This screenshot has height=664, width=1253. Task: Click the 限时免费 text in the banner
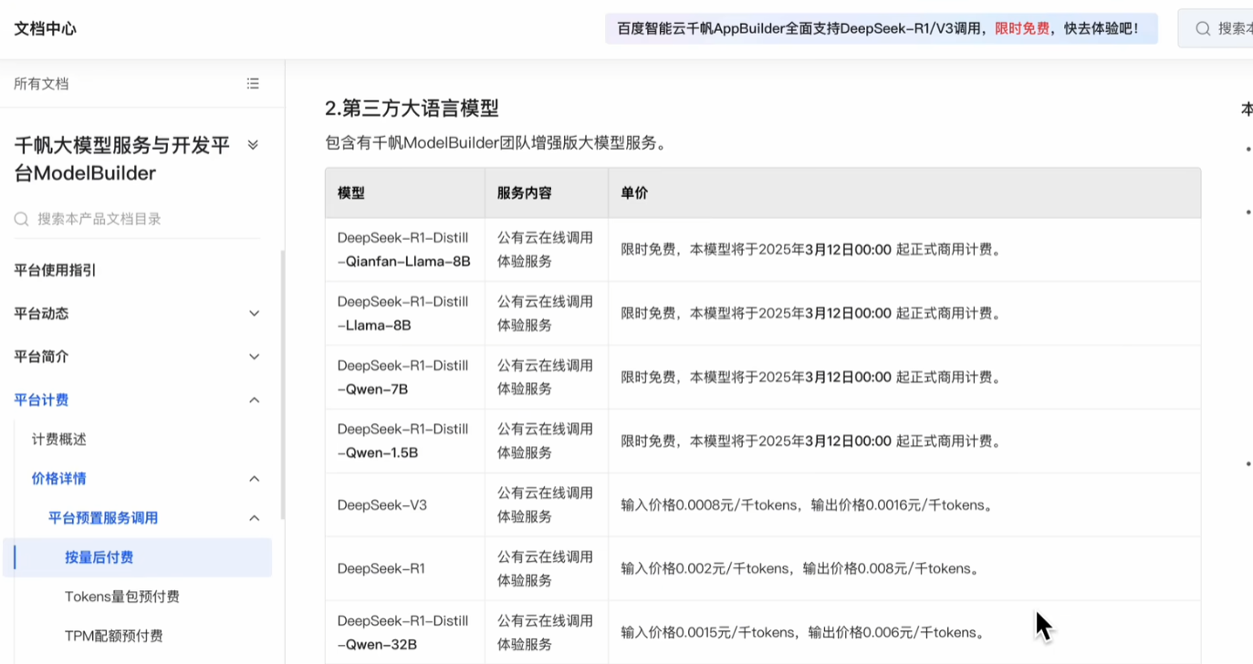point(1022,28)
